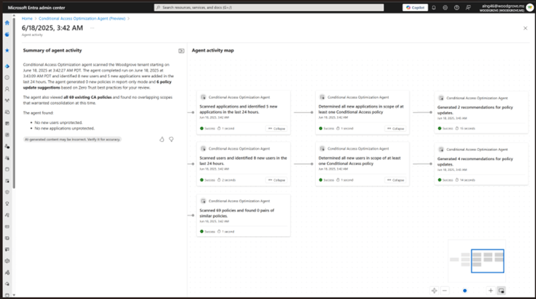Open Conditional Access Optimization Agent breadcrumb
Viewport: 536px width, 299px height.
pyautogui.click(x=81, y=18)
